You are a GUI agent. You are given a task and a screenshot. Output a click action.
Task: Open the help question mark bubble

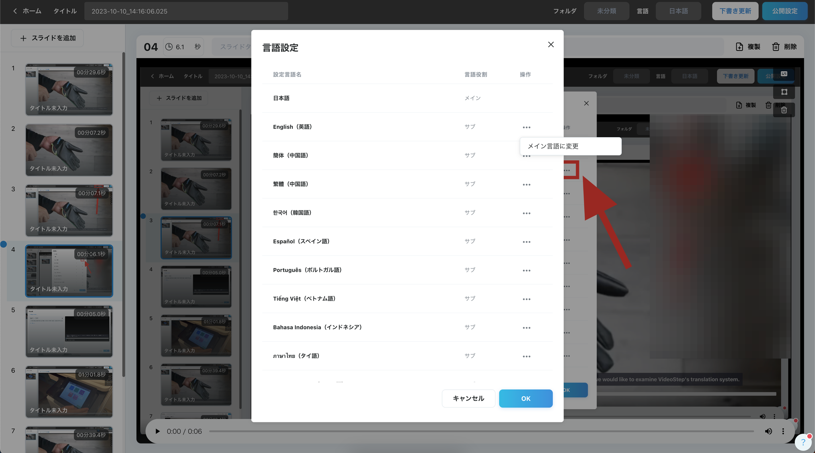click(x=803, y=442)
